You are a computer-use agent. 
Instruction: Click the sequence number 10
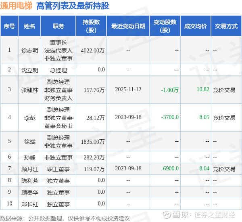click(9, 203)
